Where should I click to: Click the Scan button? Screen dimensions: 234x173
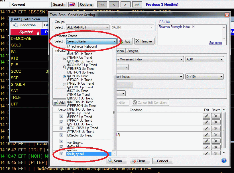pyautogui.click(x=117, y=161)
